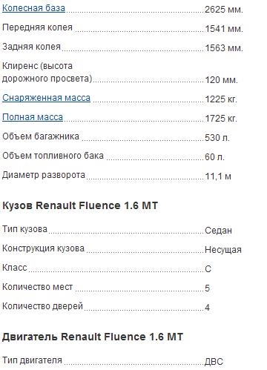Select the 530 л. trunk volume value
The width and height of the screenshot is (267, 370).
tap(217, 138)
